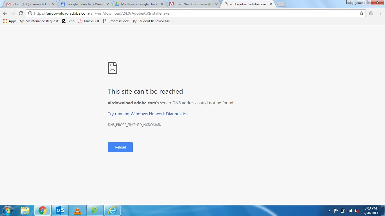Launch VLC media player from taskbar
Screen dimensions: 385x216
[x=77, y=210]
